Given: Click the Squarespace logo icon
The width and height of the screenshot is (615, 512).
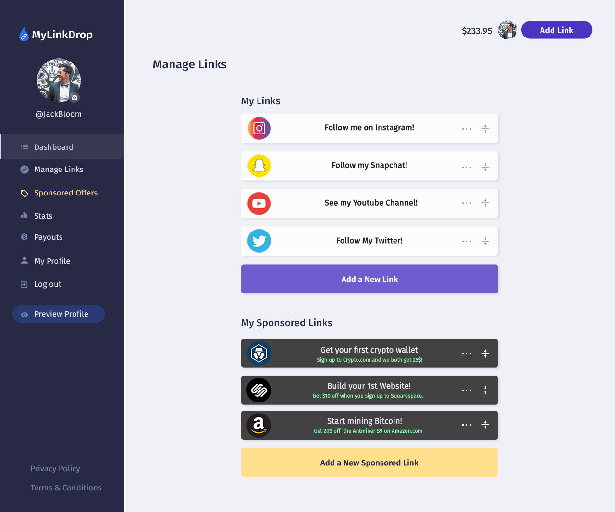Looking at the screenshot, I should pos(259,390).
